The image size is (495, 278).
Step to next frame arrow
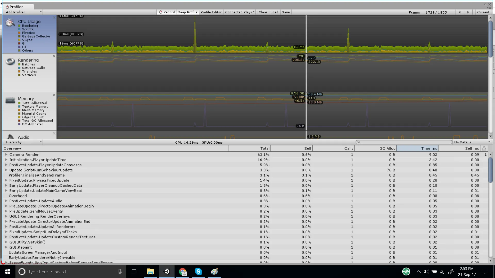click(468, 12)
